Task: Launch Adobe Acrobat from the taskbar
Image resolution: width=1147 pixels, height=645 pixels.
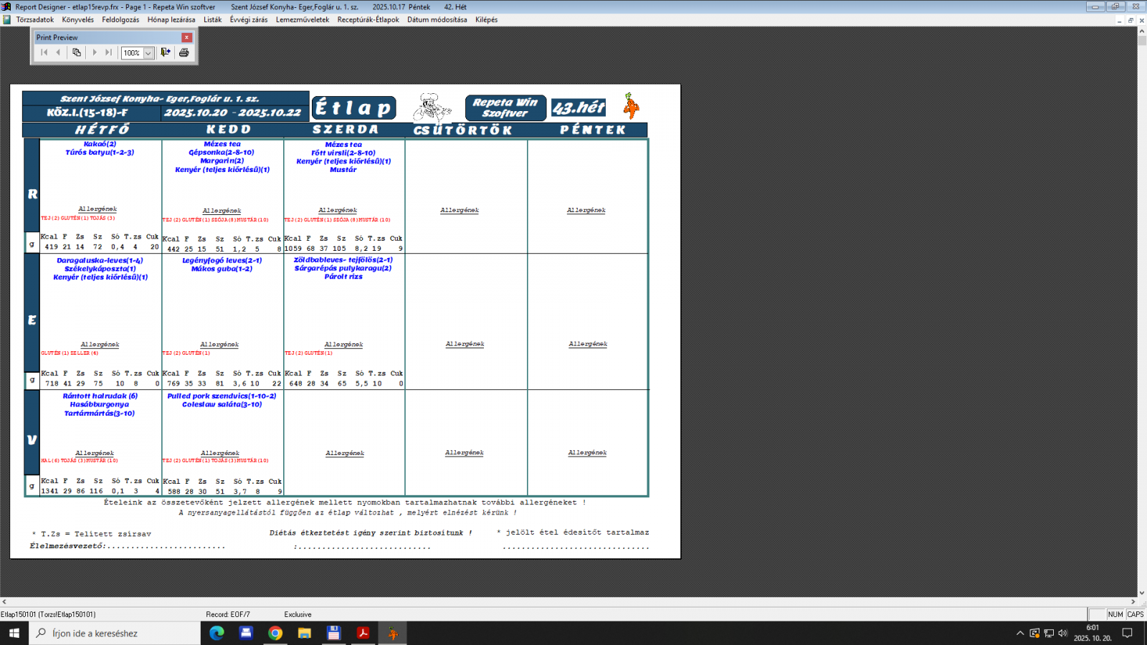Action: (x=363, y=633)
